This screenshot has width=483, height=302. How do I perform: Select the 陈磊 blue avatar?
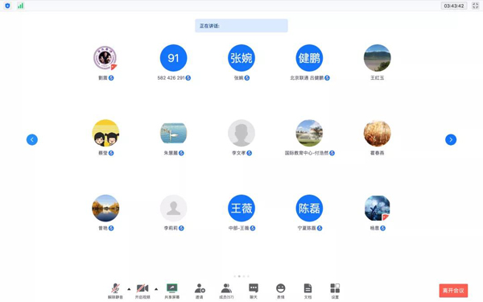click(x=309, y=209)
